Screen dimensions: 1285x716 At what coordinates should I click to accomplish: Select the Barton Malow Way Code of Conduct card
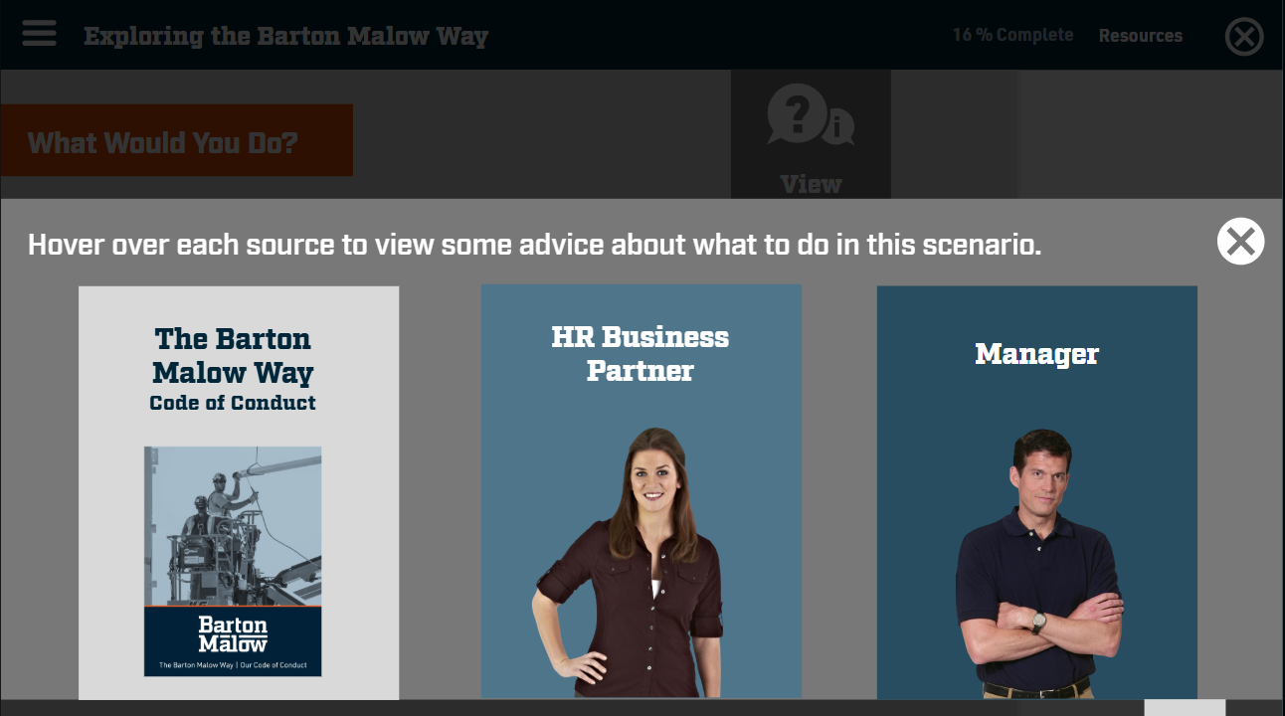[x=239, y=492]
